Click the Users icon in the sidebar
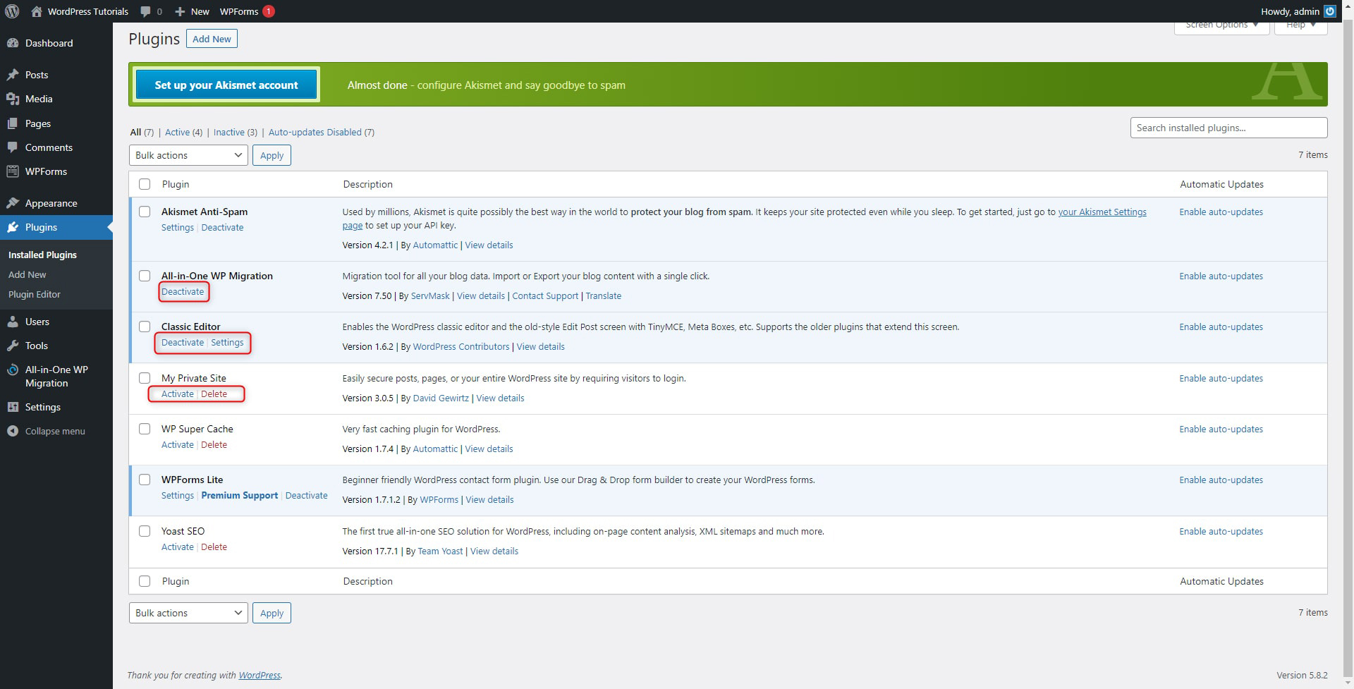This screenshot has width=1354, height=689. point(13,322)
